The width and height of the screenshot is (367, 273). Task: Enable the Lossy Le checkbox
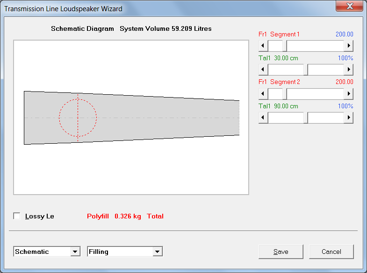[x=17, y=216]
